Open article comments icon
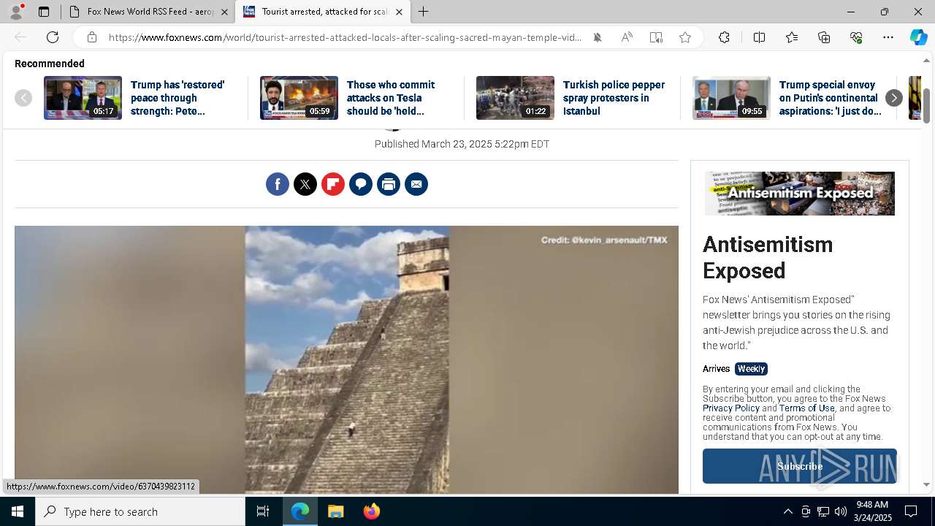 point(361,184)
